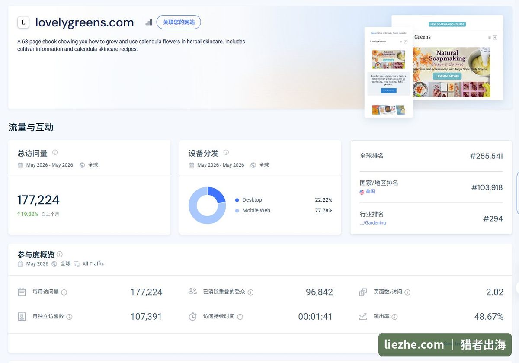This screenshot has height=363, width=519.
Task: Open info tooltip for 每月访问量
Action: [64, 292]
